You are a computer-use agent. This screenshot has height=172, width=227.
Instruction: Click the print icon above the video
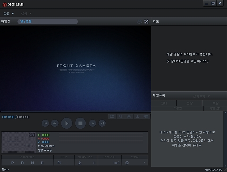click(139, 22)
